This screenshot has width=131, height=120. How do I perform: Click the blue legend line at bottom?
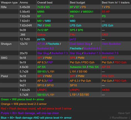(36, 118)
